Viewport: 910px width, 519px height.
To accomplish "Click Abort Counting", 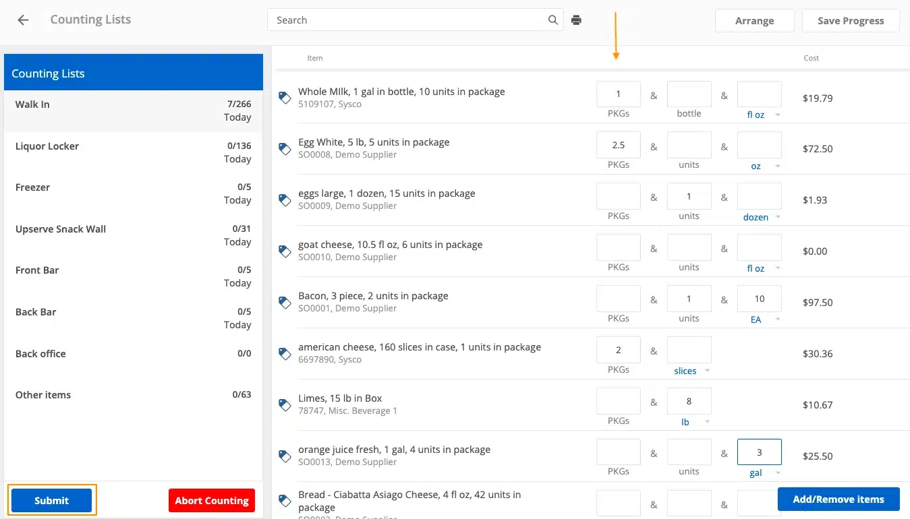I will click(x=211, y=500).
